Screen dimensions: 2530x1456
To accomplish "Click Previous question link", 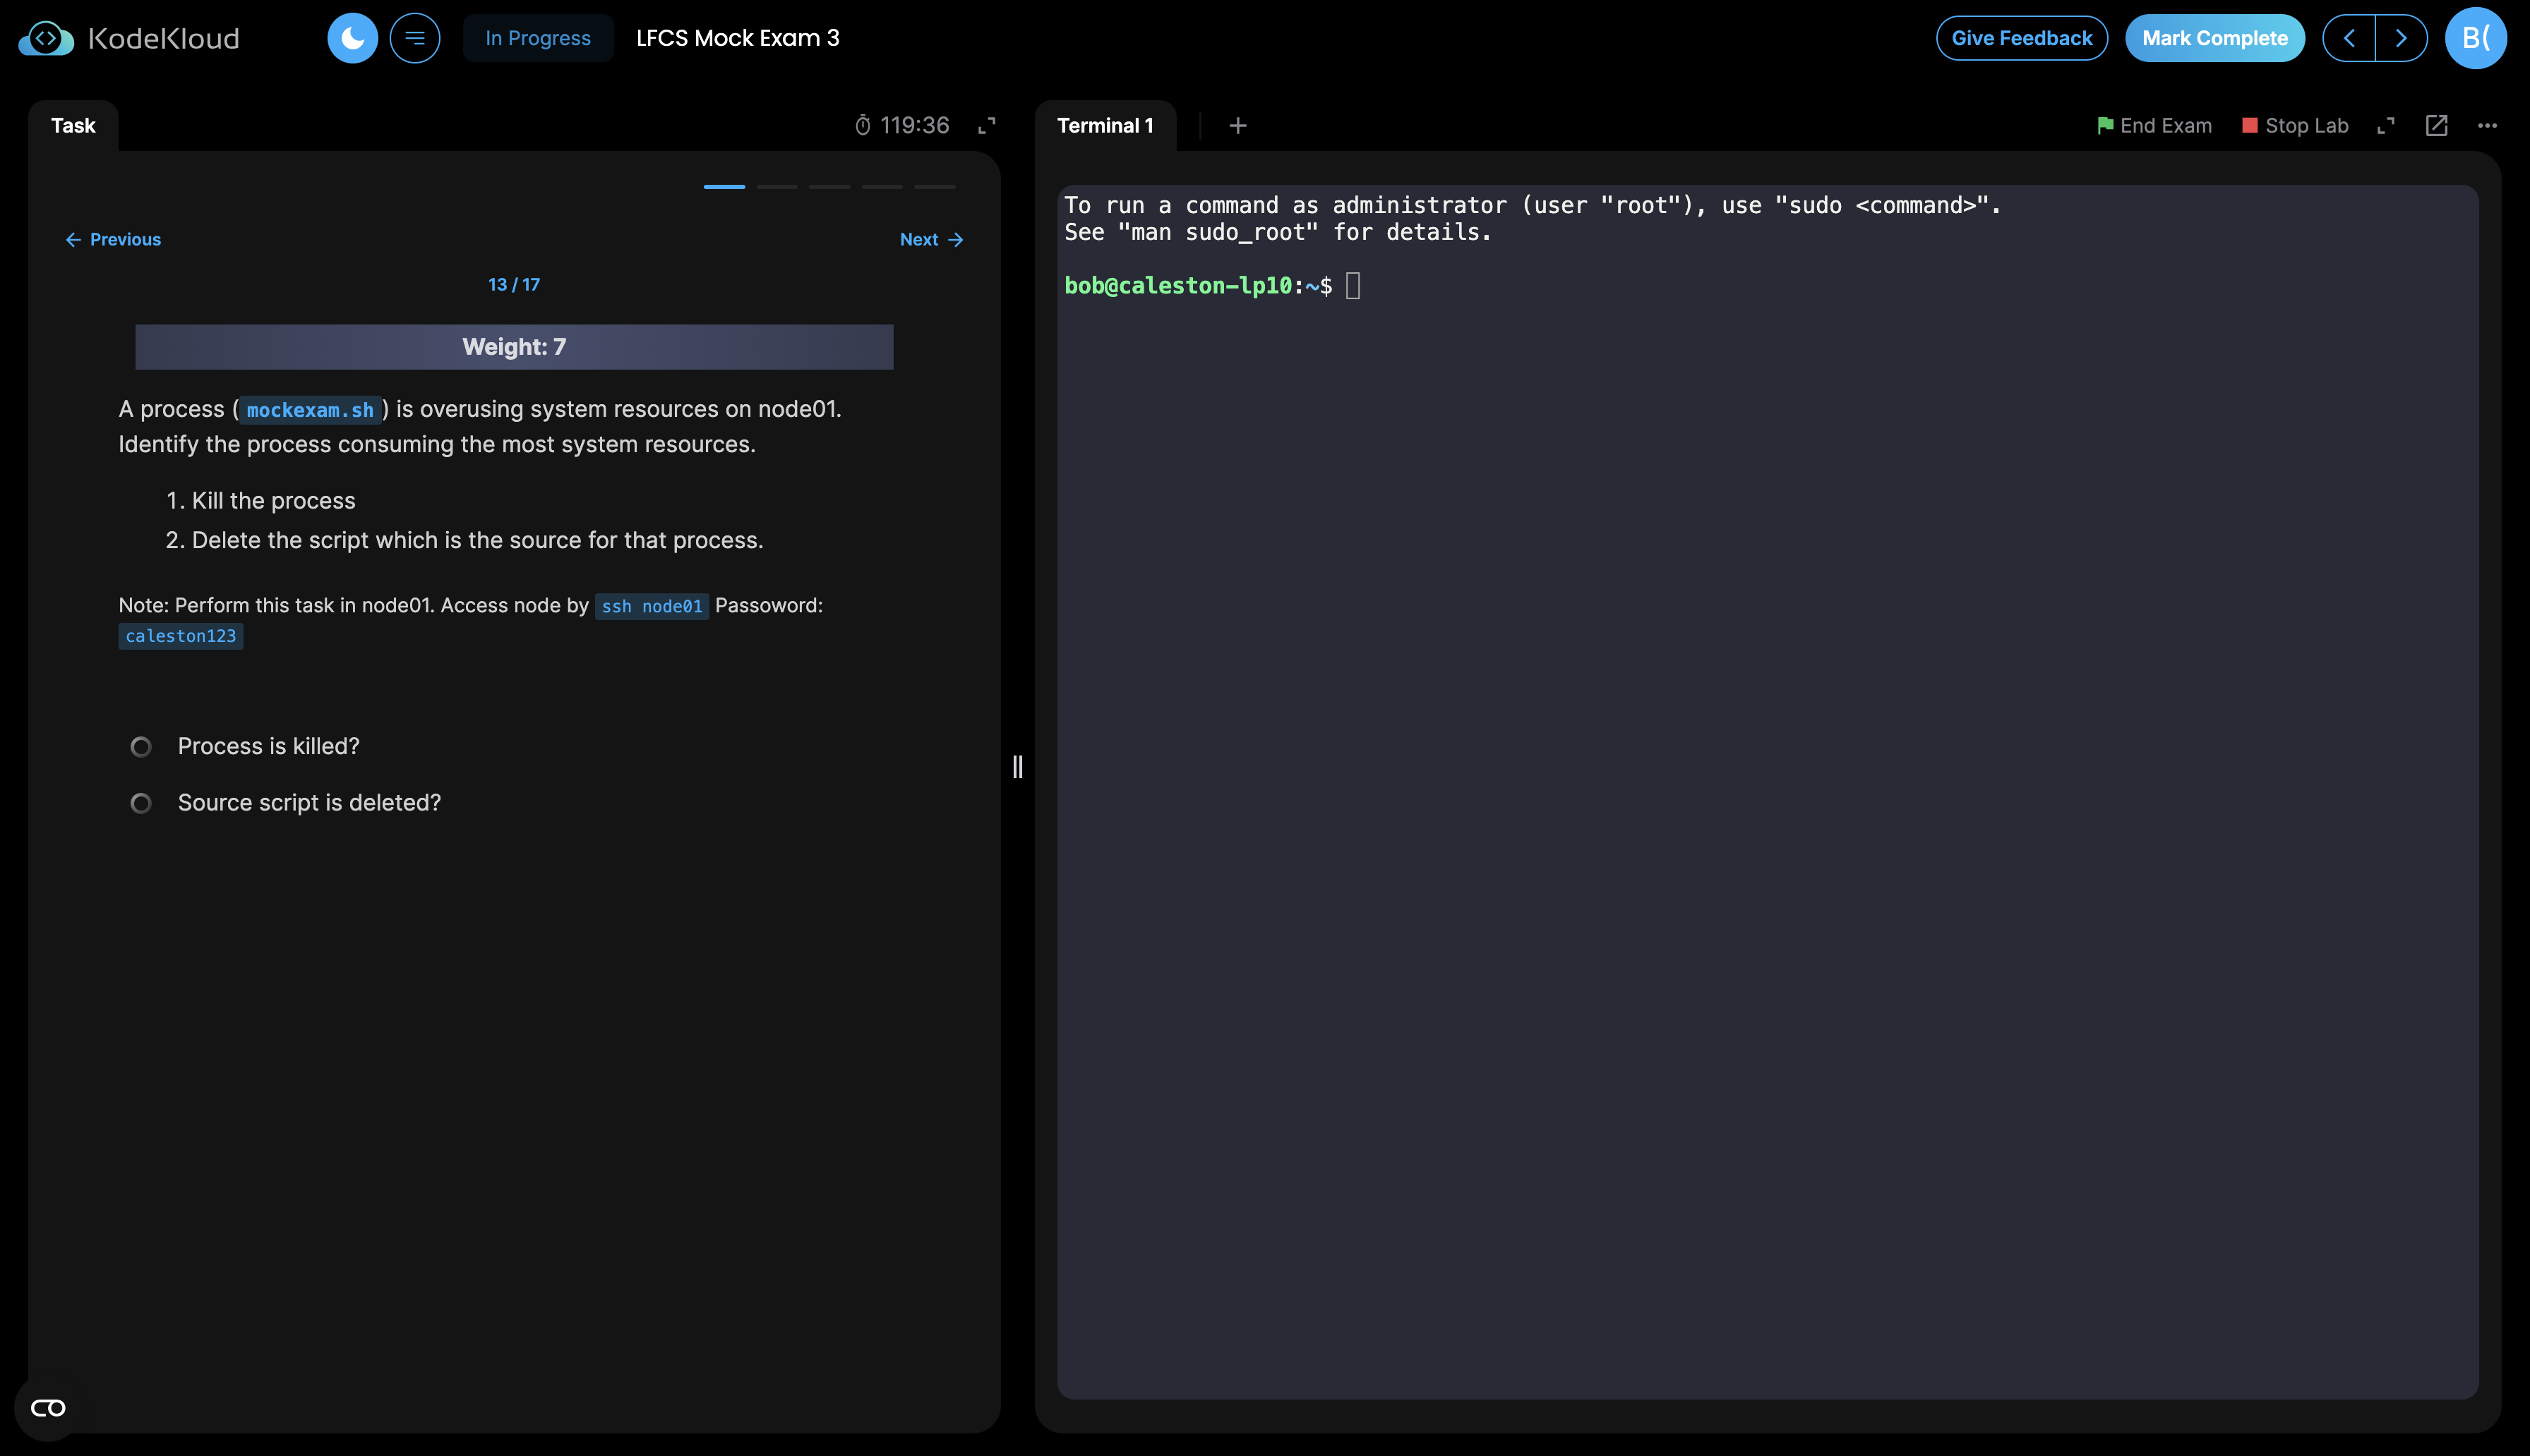I will [113, 239].
